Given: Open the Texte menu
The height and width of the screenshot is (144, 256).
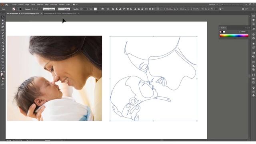Looking at the screenshot, I should [33, 4].
